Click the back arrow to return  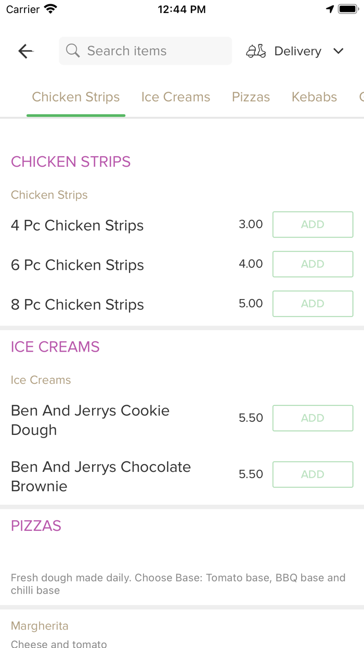point(25,51)
